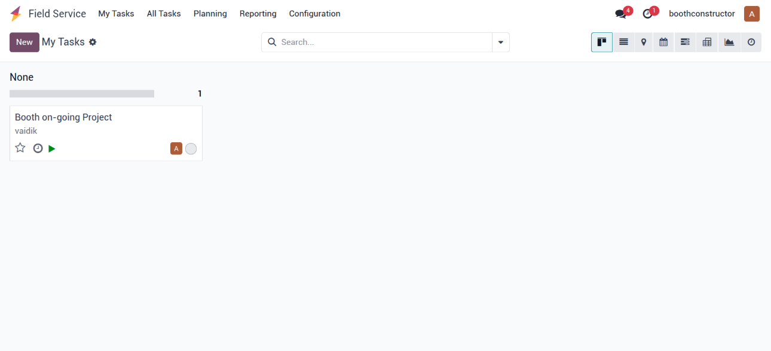Expand the search options dropdown arrow
The image size is (771, 351).
pos(501,42)
